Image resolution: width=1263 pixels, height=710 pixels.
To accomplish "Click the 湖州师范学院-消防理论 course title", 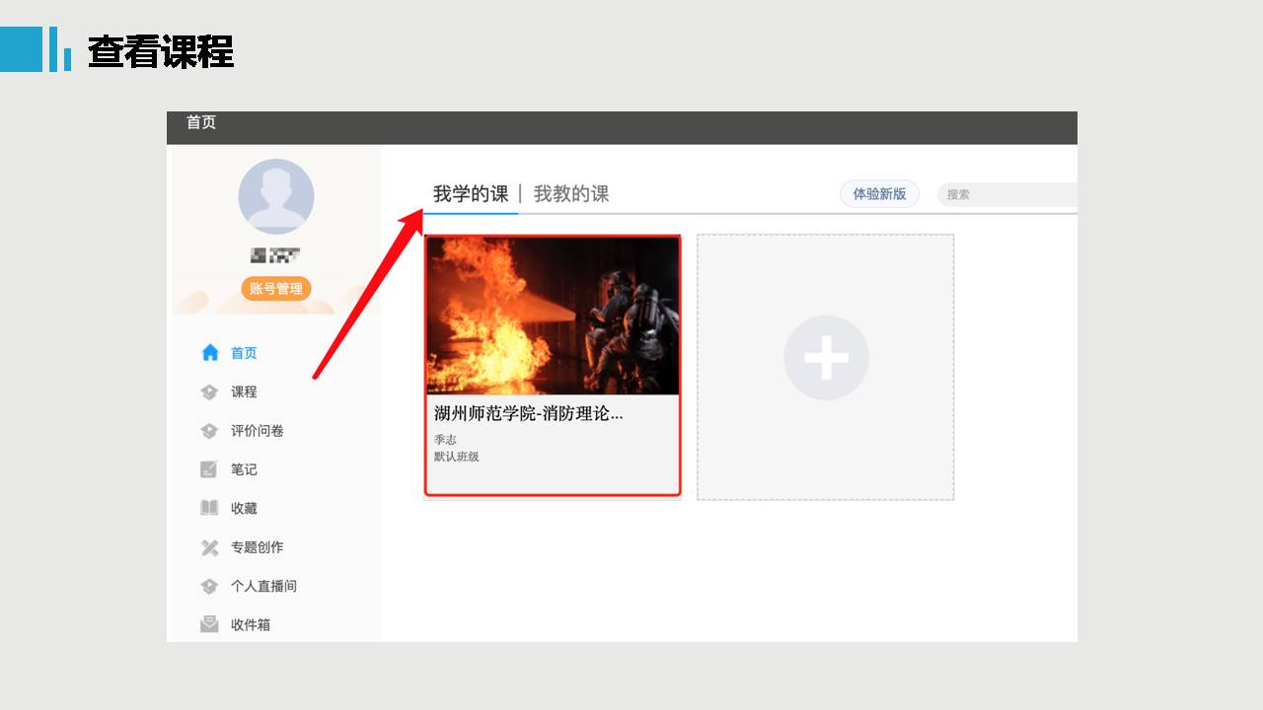I will pos(529,414).
